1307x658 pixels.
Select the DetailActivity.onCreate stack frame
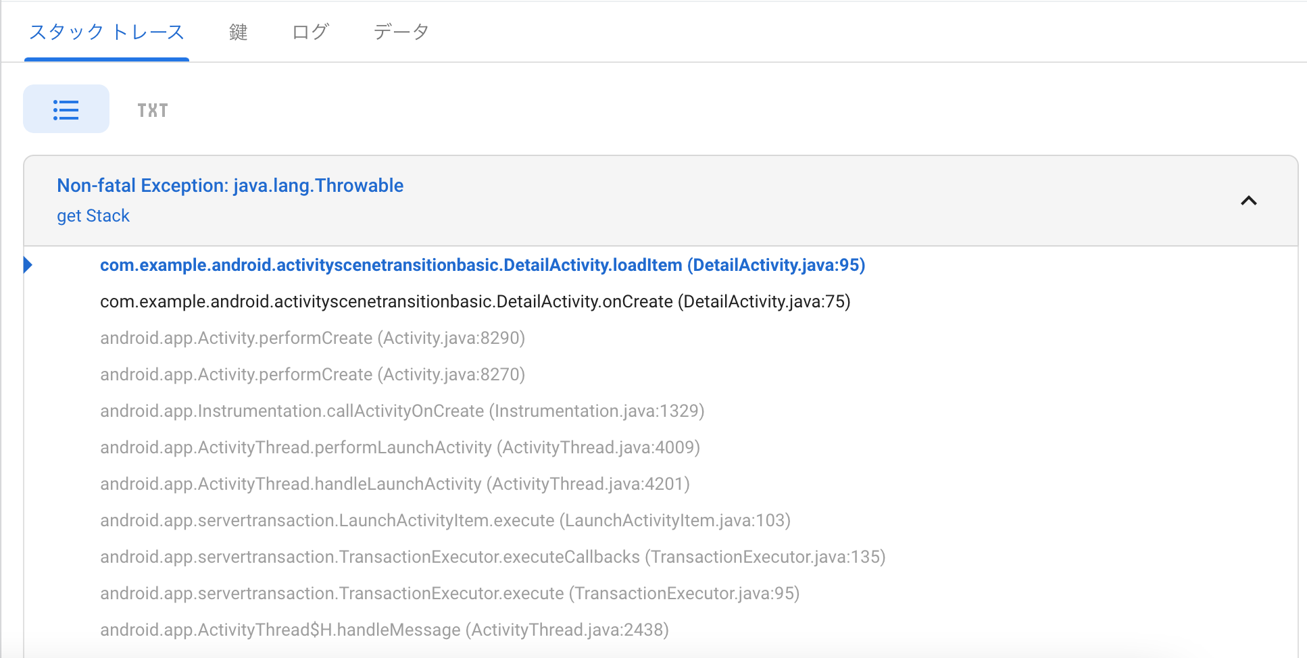[x=475, y=301]
